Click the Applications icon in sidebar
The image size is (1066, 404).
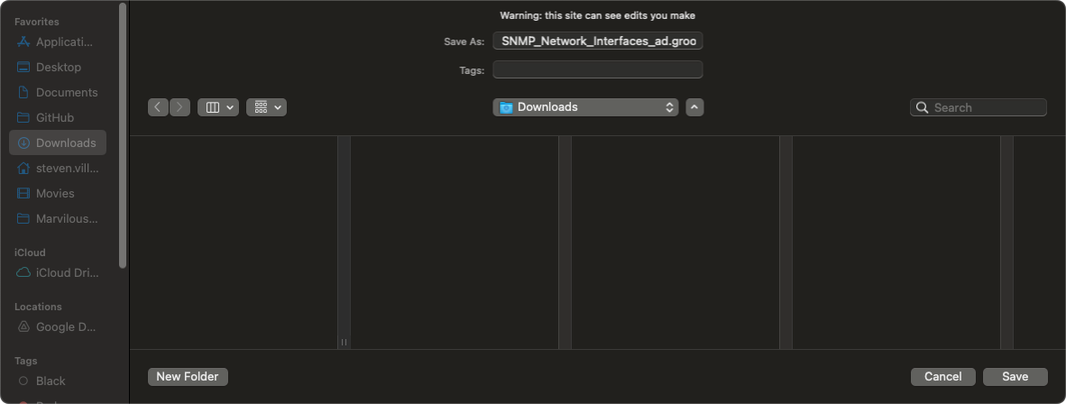coord(23,42)
